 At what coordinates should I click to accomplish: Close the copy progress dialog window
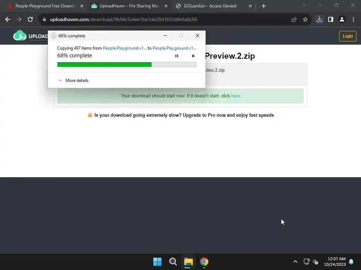point(197,36)
